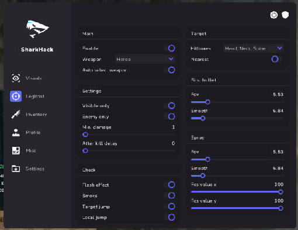
Task: Adjust Rcs value x slider
Action: click(x=237, y=192)
